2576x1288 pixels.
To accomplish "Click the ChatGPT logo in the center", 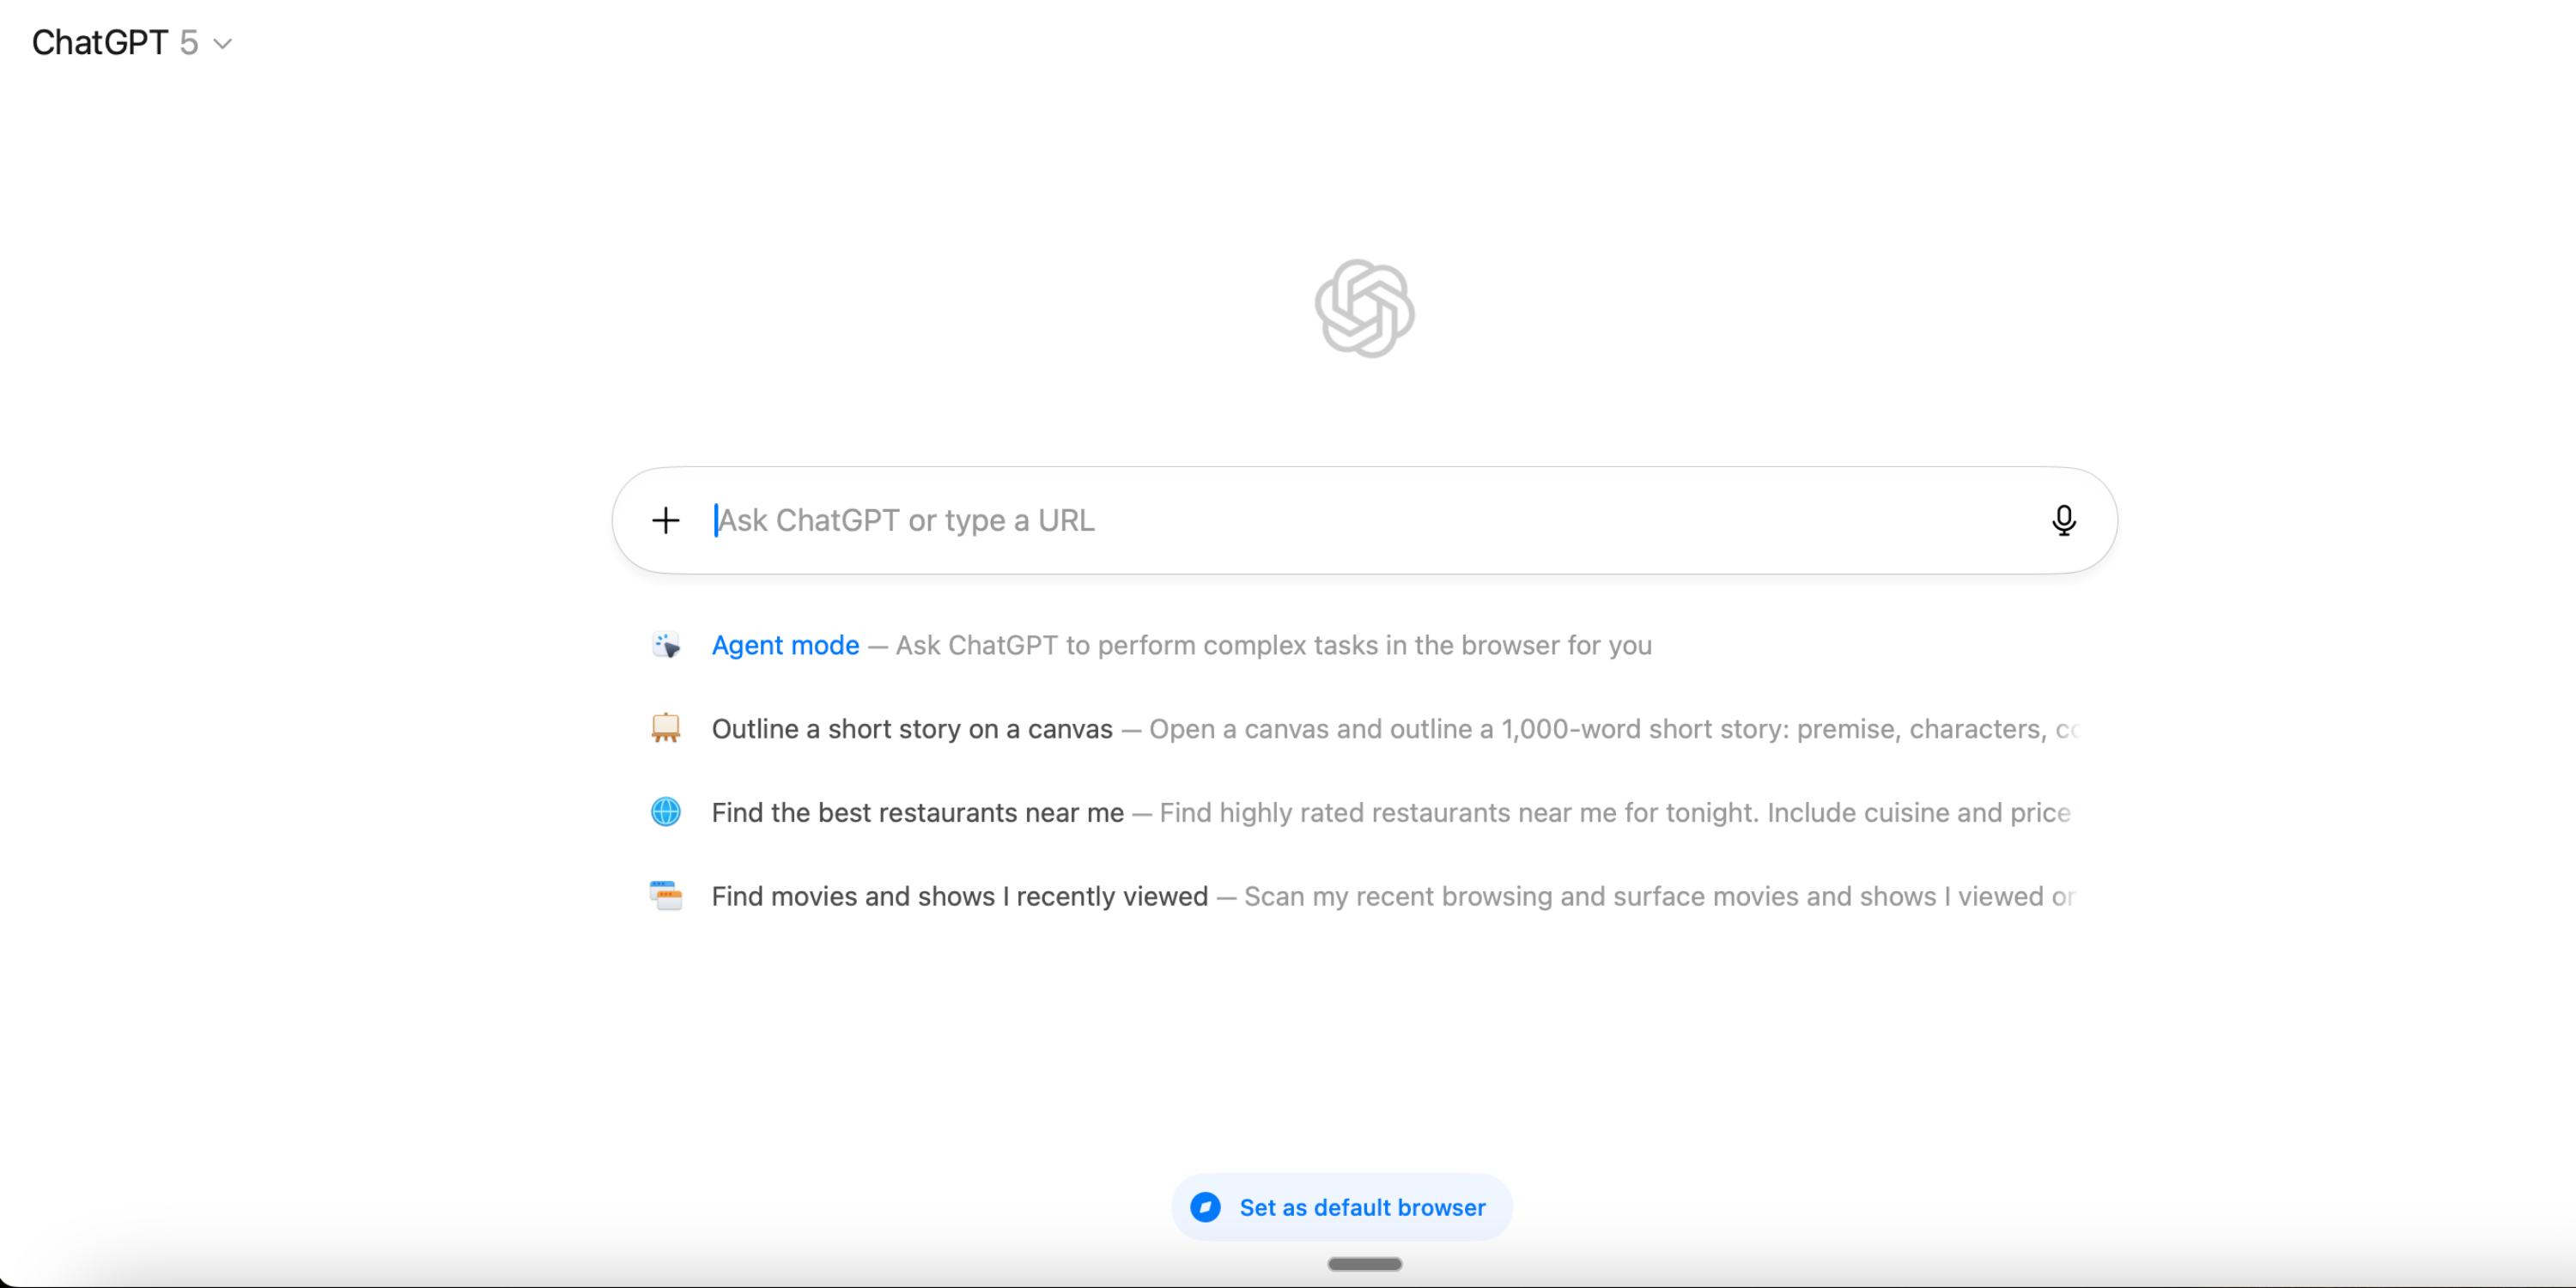I will tap(1364, 308).
